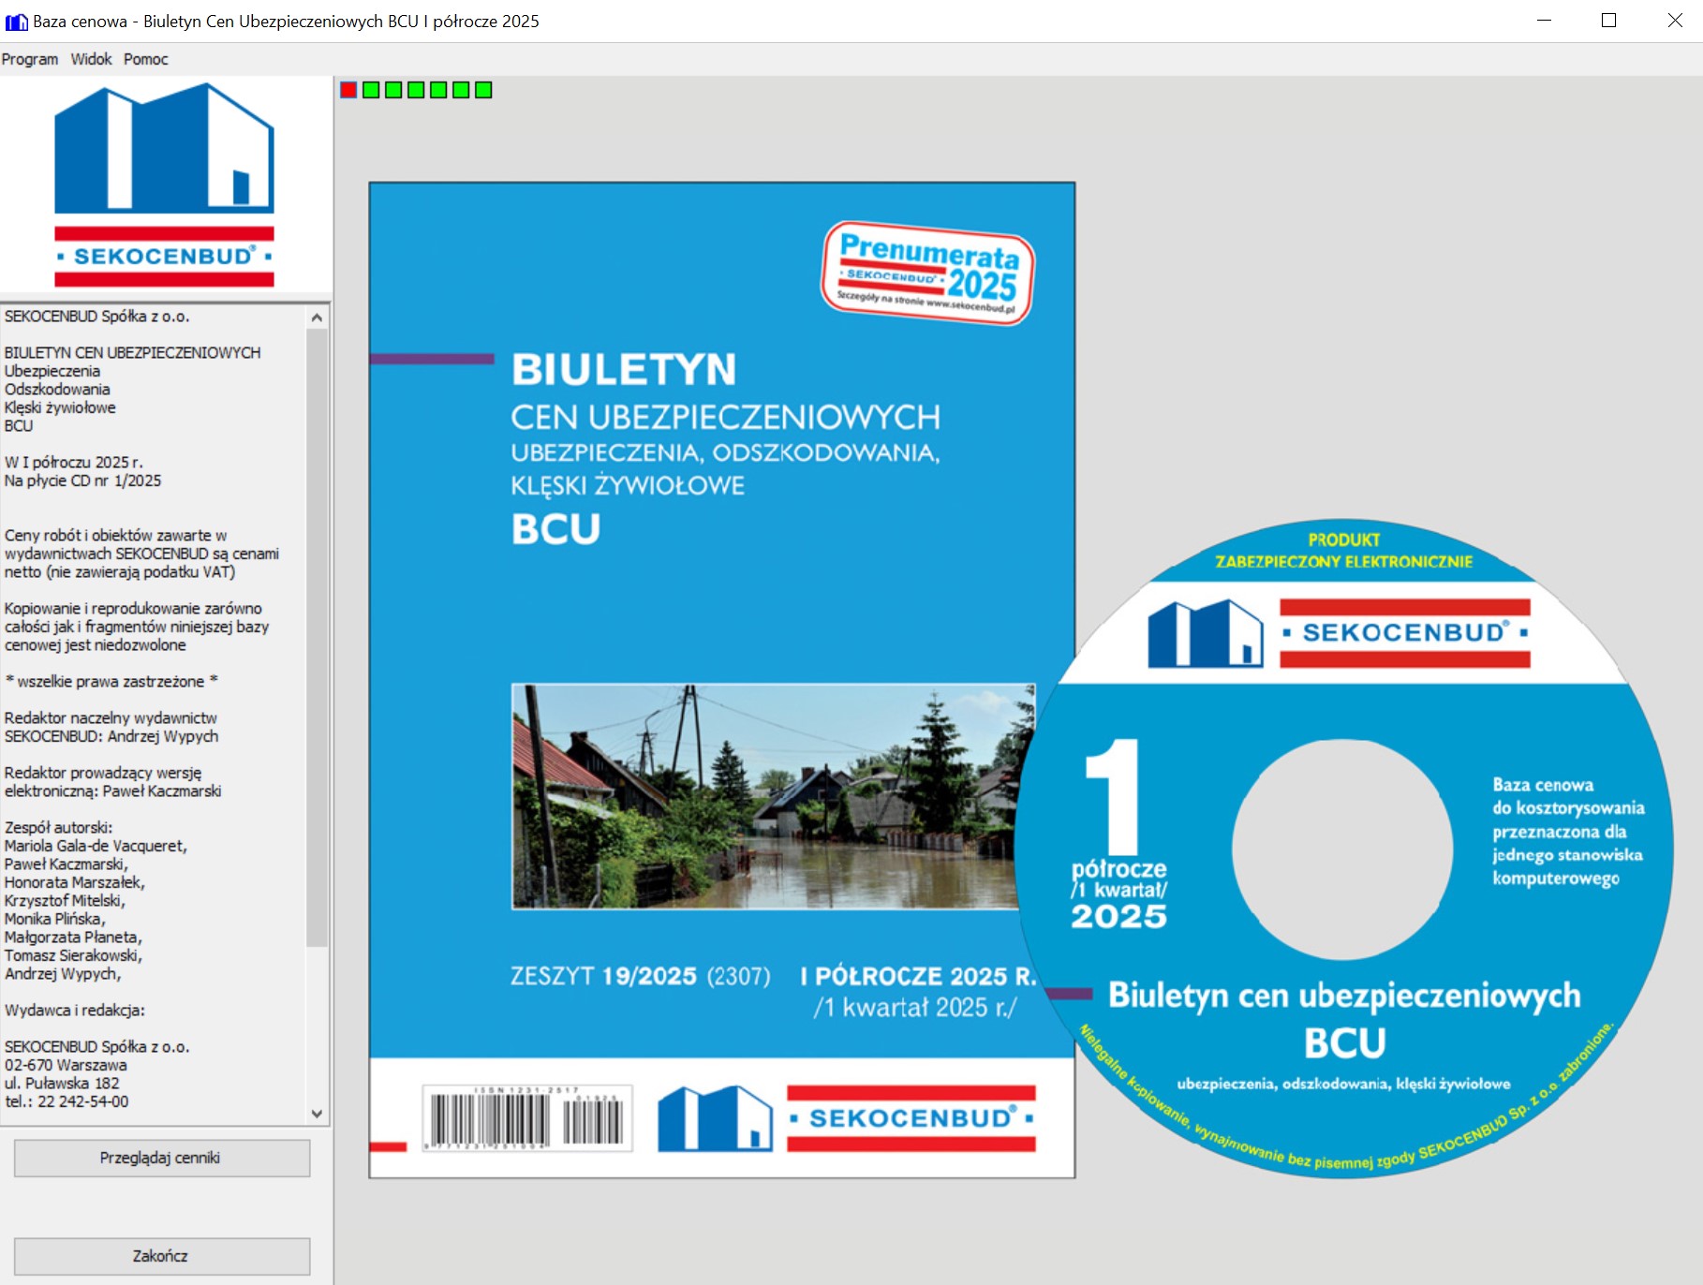Click 'Baza cenowa do kosztorysowania' text on the CD
This screenshot has width=1703, height=1285.
click(1569, 796)
